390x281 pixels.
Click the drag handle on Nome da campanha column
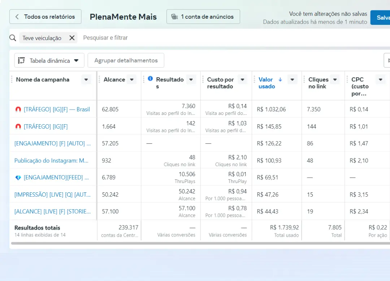(12, 80)
